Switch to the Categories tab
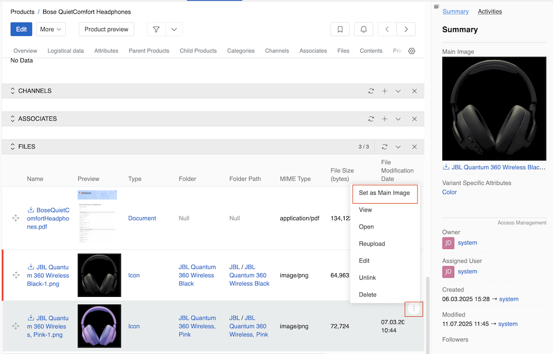Screen dimensions: 553x354 (241, 51)
